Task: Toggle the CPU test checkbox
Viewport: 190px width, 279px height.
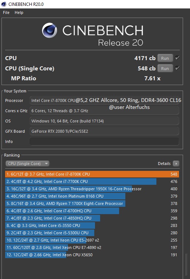Action: tap(177, 58)
